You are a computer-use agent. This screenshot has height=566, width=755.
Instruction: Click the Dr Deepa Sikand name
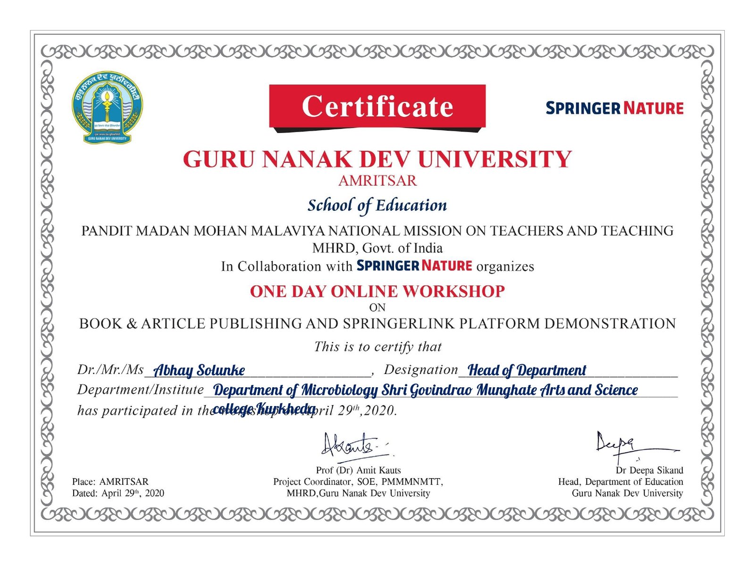point(649,470)
